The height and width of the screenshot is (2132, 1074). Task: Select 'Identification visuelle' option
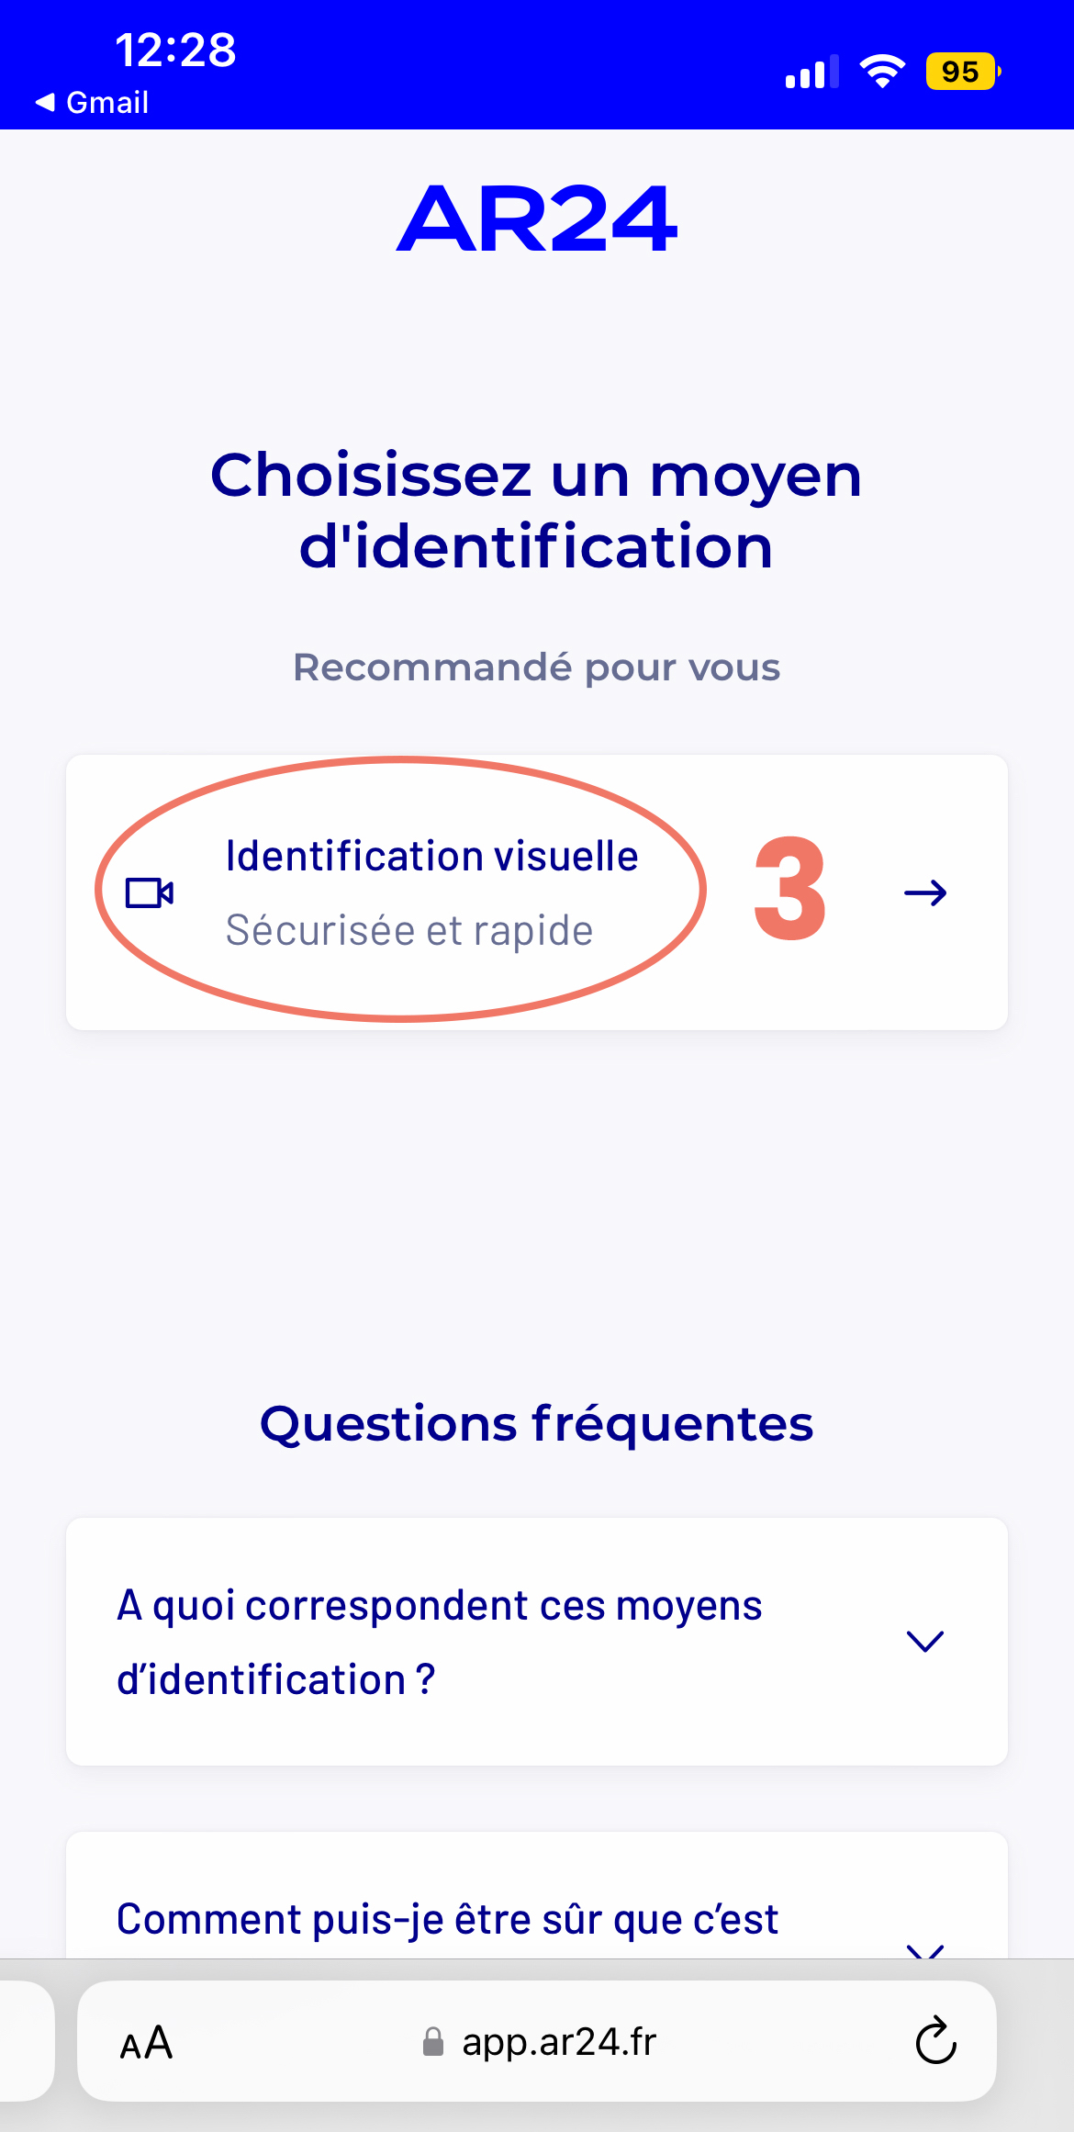tap(537, 892)
